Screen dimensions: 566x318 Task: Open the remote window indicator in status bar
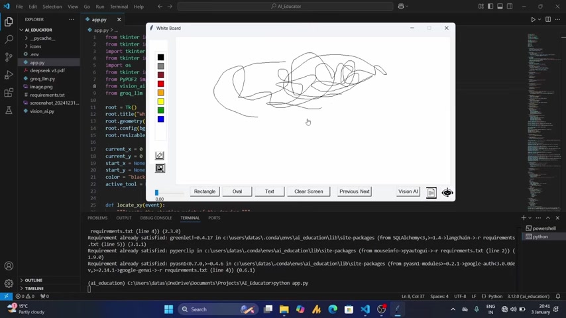[6, 296]
